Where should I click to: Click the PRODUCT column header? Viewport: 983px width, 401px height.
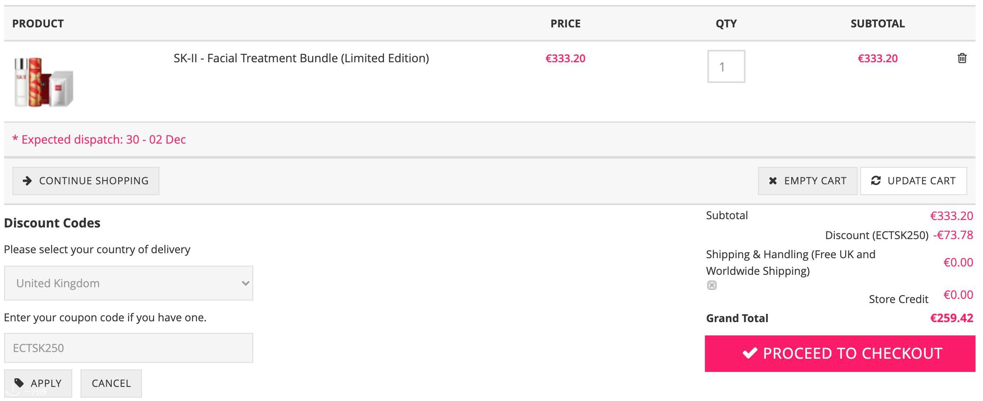38,24
